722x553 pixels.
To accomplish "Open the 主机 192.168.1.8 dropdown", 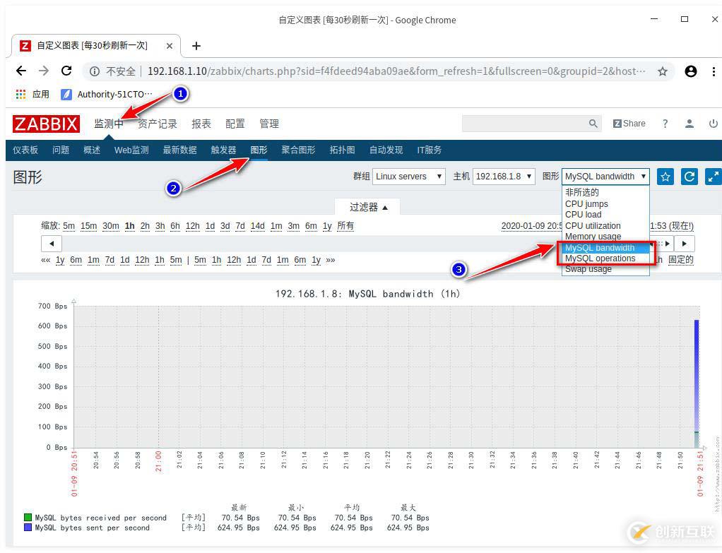I will (504, 177).
